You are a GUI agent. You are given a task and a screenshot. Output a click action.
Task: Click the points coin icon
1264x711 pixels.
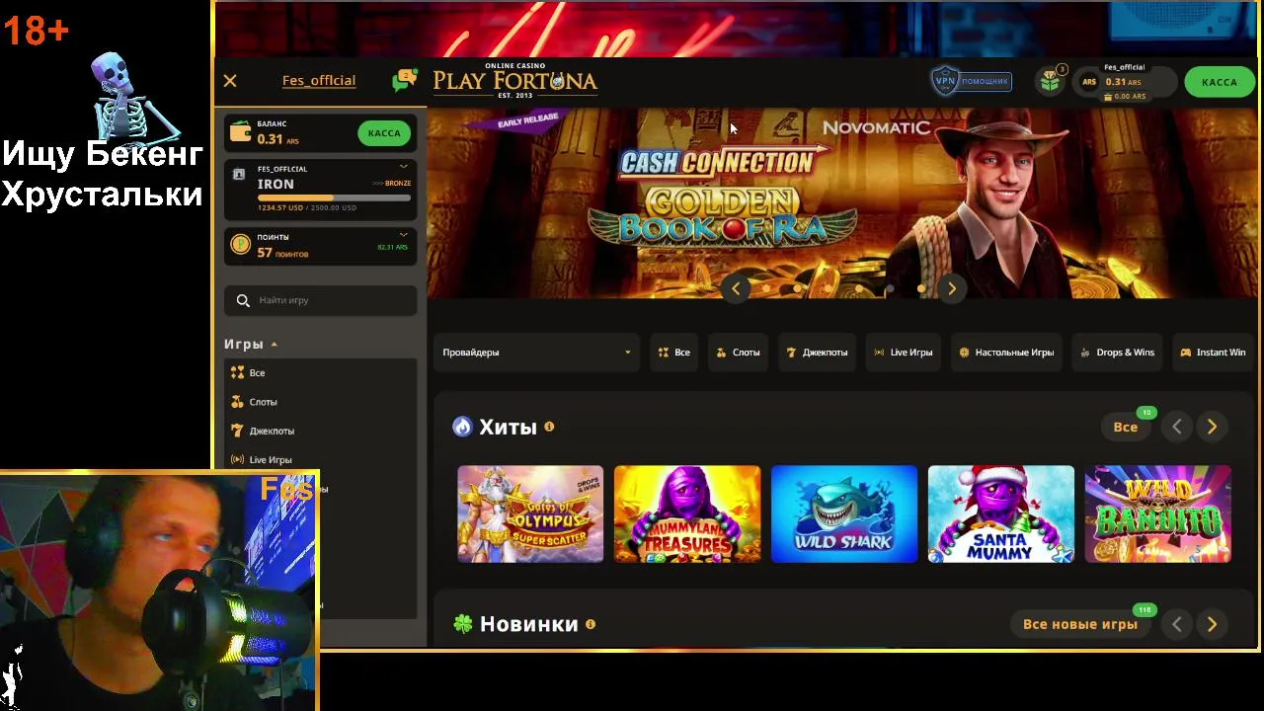[240, 245]
